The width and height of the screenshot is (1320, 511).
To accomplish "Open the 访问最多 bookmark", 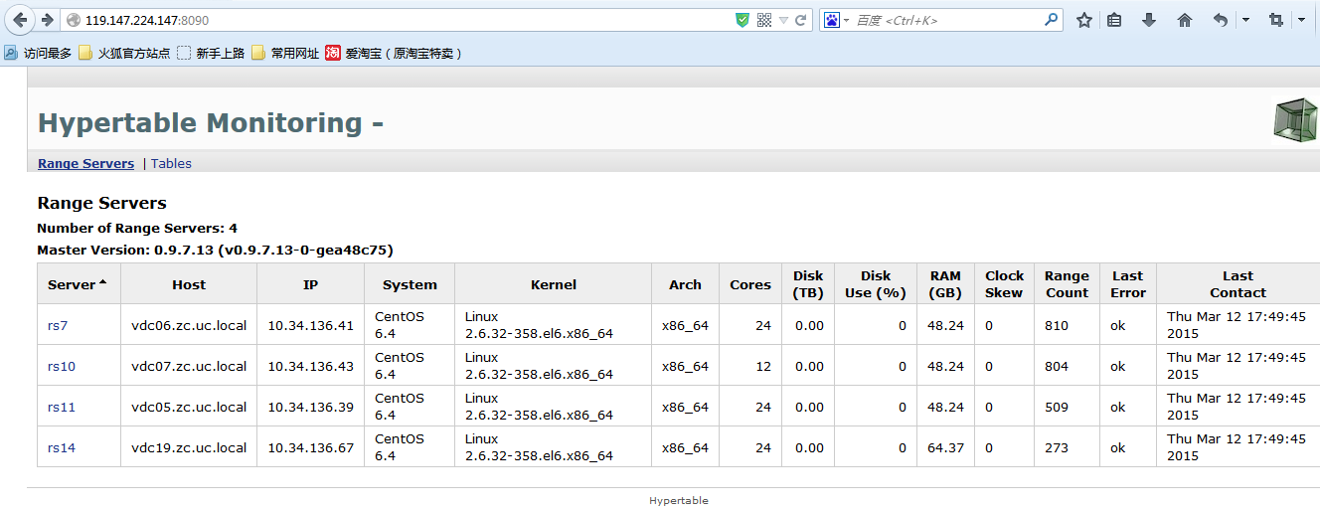I will click(38, 54).
